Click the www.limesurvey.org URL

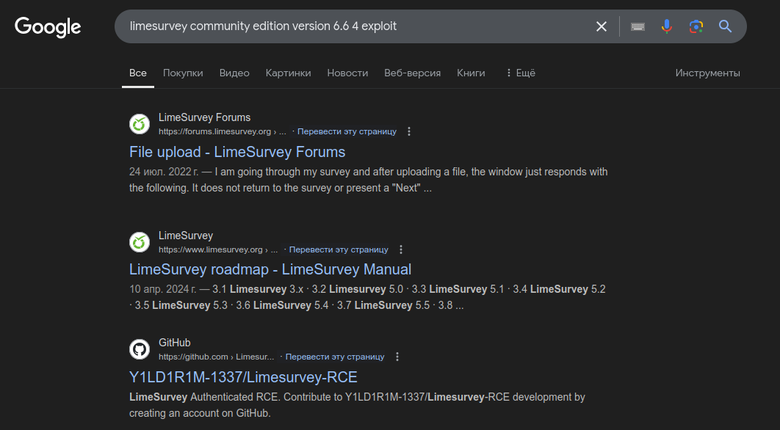[218, 249]
